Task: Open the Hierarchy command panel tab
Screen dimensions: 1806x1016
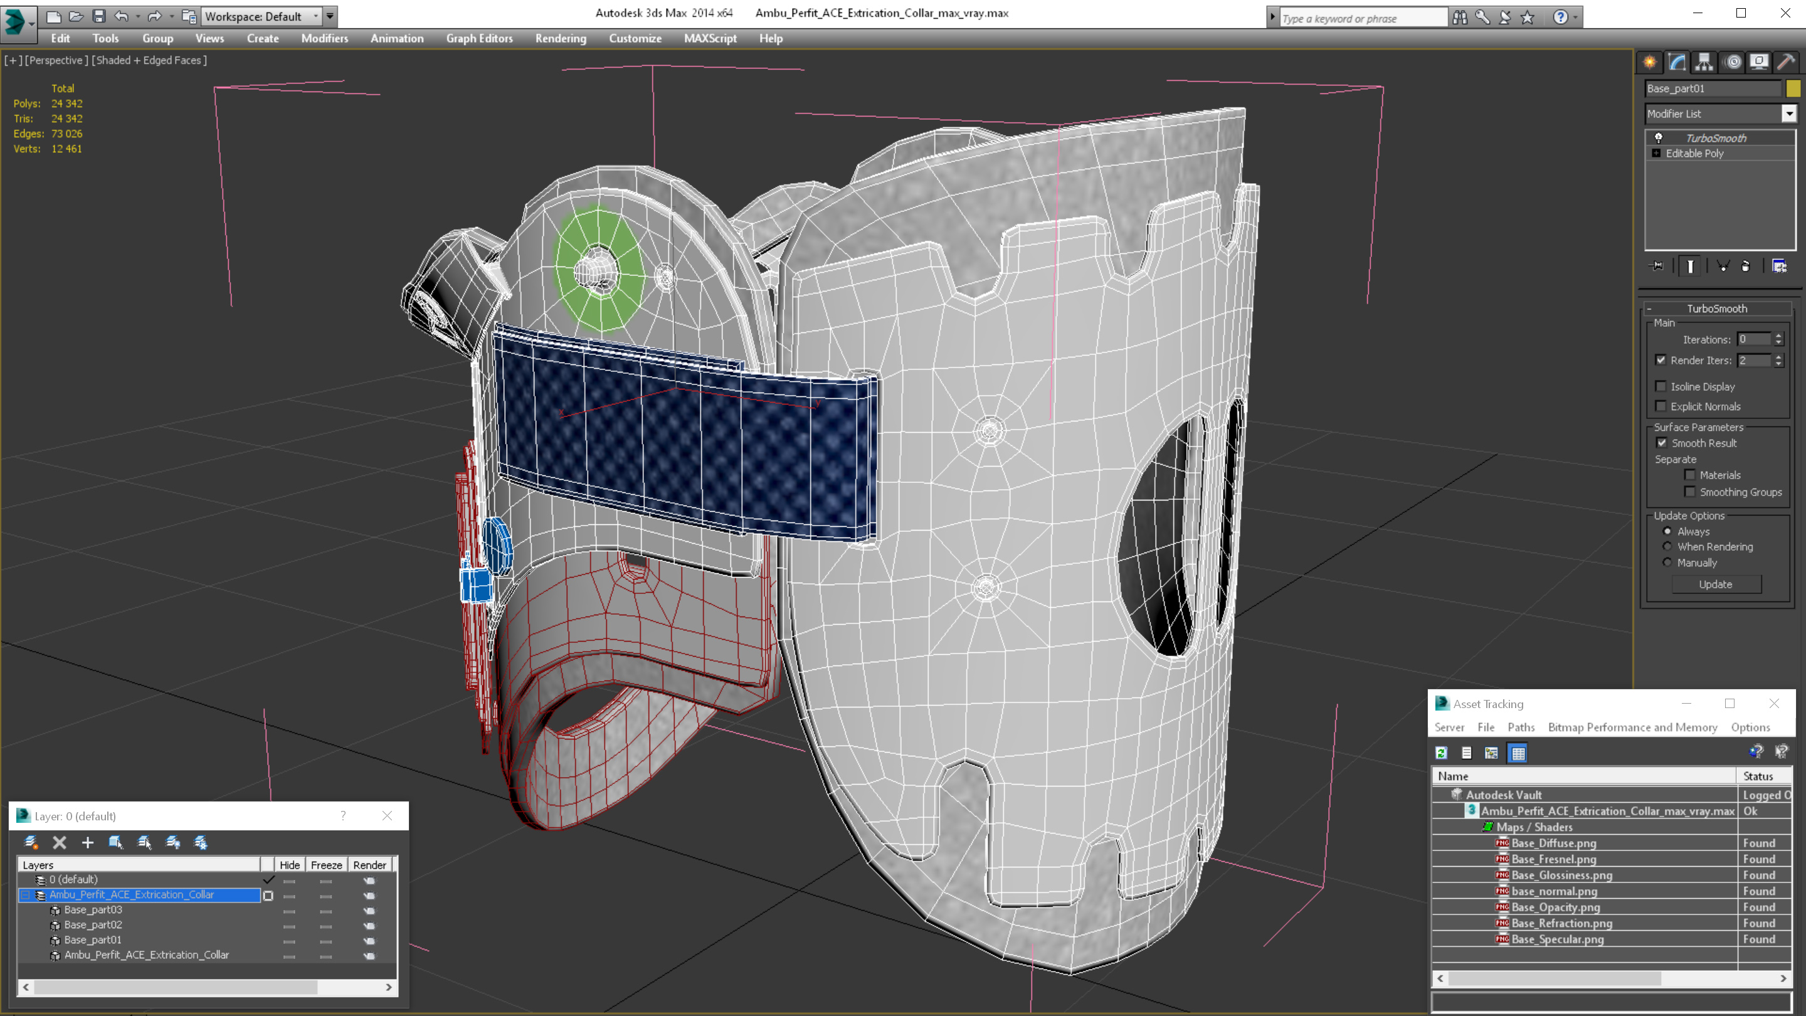Action: [1704, 63]
